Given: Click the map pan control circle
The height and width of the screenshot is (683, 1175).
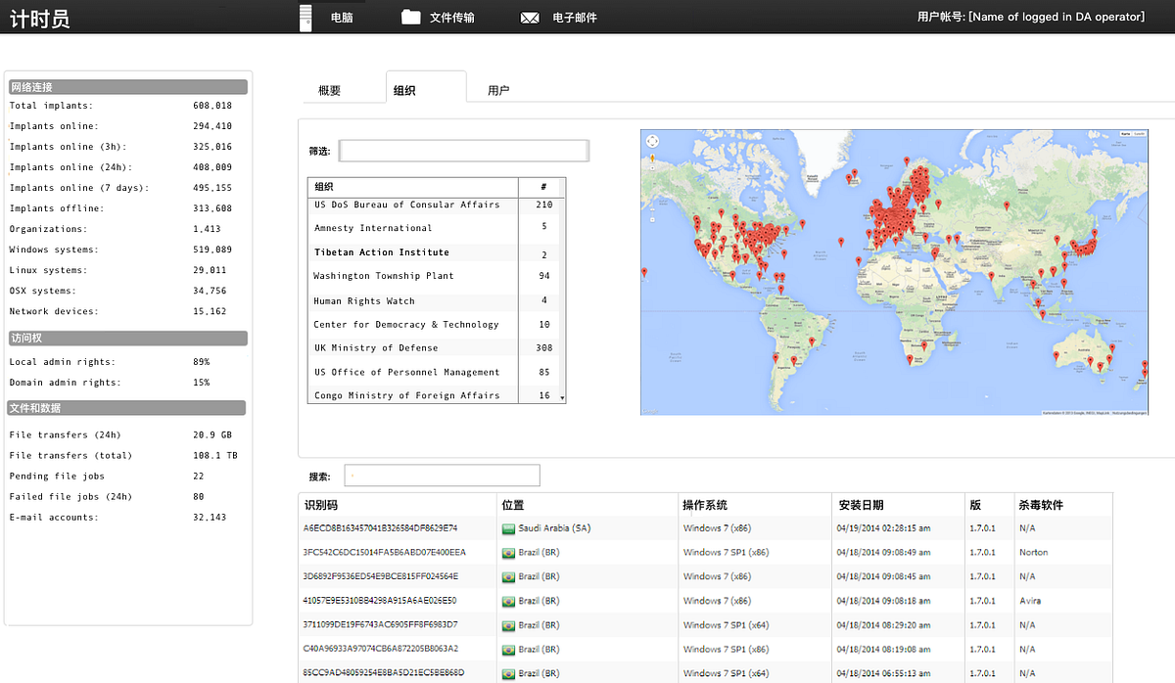Looking at the screenshot, I should click(x=652, y=142).
